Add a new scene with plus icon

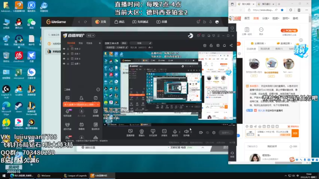coord(100,43)
